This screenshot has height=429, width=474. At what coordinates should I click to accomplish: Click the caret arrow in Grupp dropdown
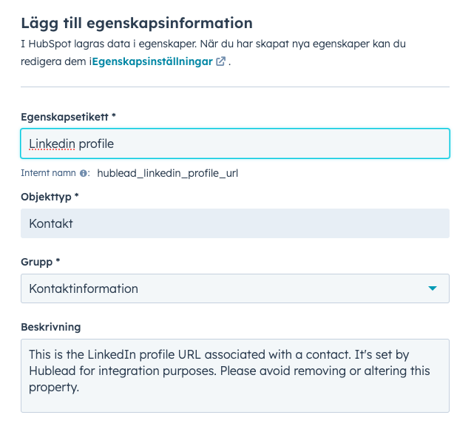pyautogui.click(x=433, y=288)
